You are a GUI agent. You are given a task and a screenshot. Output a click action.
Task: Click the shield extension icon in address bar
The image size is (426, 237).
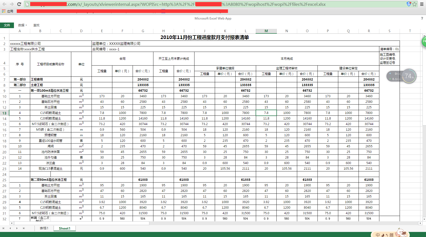click(409, 4)
